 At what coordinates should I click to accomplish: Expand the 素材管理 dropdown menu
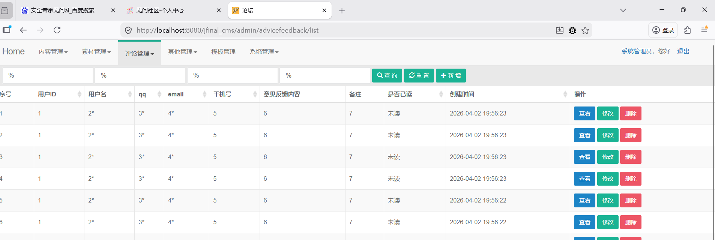(96, 52)
